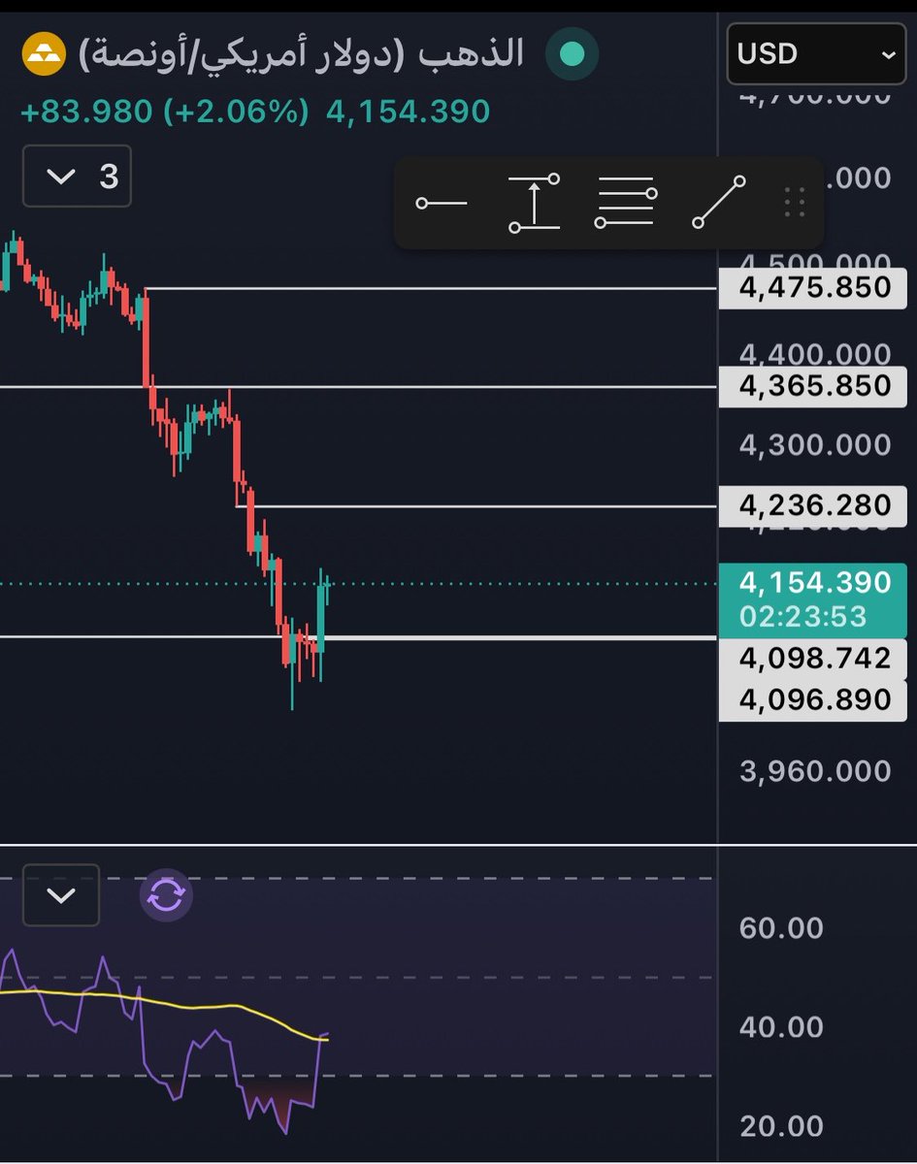Viewport: 917px width, 1164px height.
Task: Click the RSI axis value 40.00
Action: click(x=781, y=1027)
